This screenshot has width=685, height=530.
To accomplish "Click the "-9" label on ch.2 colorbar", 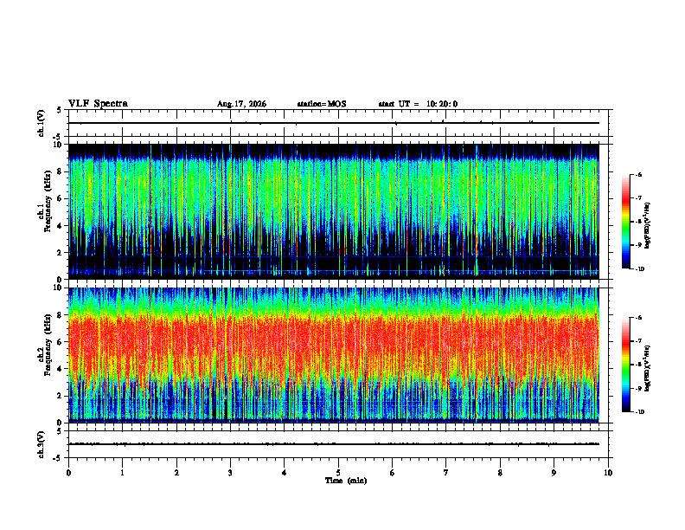I will (637, 388).
